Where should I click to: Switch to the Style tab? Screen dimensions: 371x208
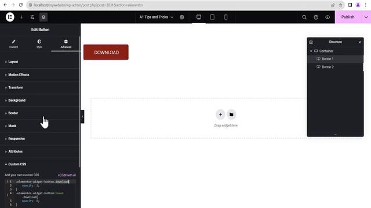point(39,44)
